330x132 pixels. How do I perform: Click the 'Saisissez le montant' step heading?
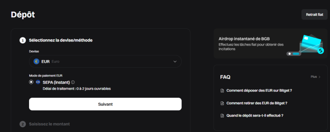[49, 124]
